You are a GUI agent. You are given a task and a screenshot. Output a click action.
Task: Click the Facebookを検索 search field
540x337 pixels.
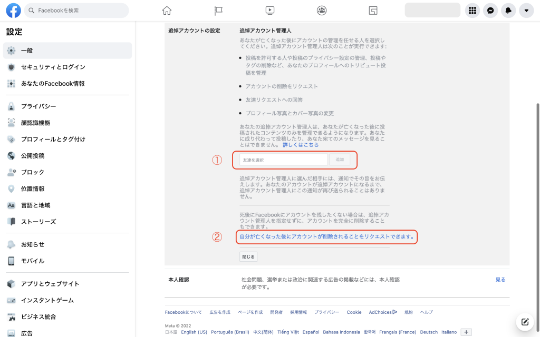76,11
